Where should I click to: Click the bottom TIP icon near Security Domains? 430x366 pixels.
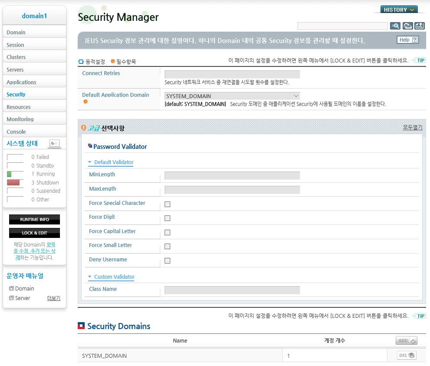click(419, 316)
